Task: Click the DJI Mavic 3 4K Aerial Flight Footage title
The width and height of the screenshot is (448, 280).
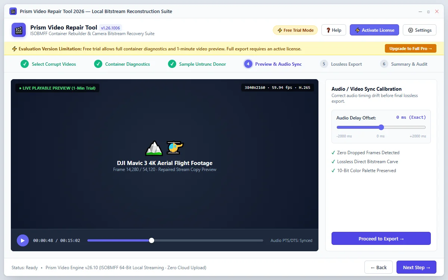Action: pyautogui.click(x=165, y=163)
